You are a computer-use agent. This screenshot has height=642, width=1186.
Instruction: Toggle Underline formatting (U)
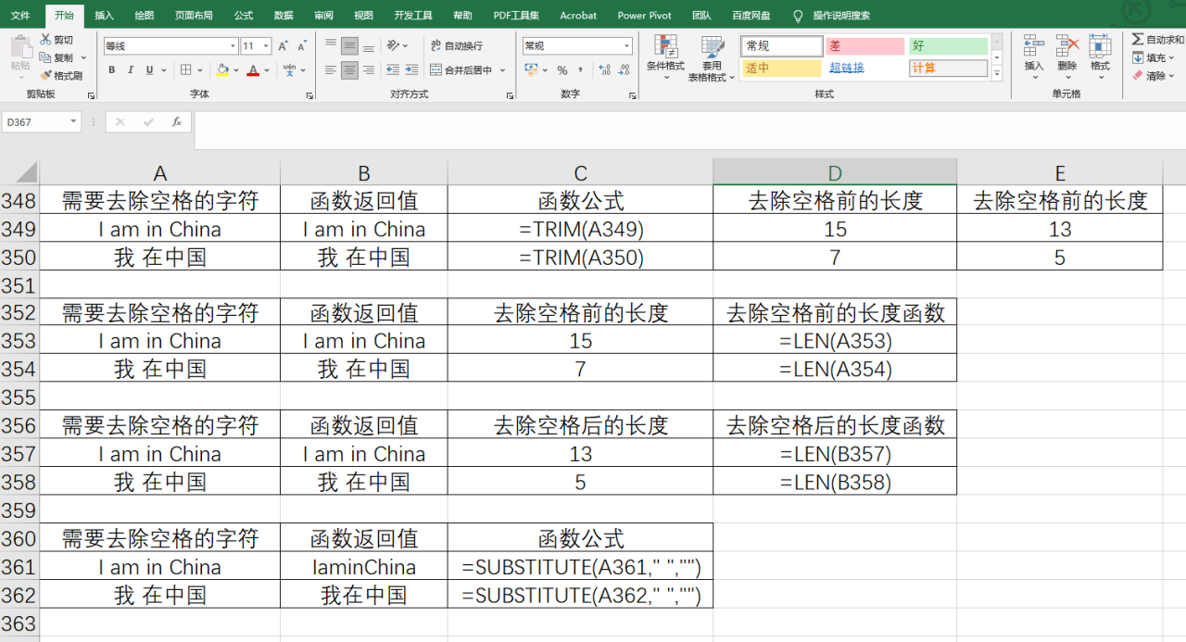(148, 69)
